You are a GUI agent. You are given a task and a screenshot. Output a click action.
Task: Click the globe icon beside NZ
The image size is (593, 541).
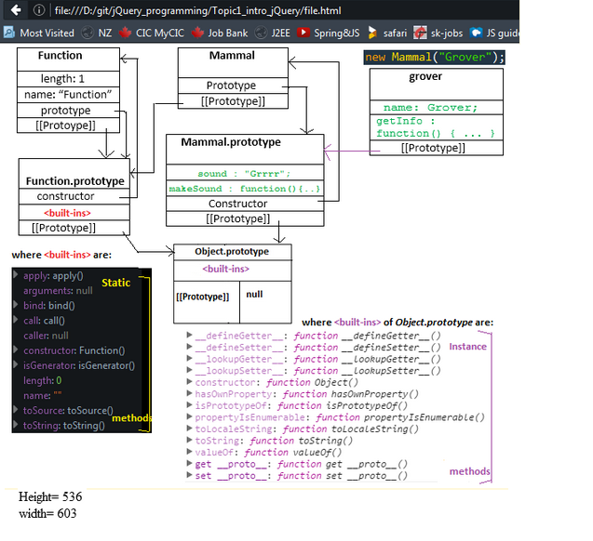click(x=88, y=33)
